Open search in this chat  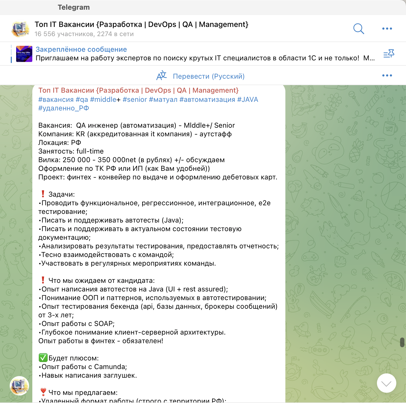coord(359,29)
